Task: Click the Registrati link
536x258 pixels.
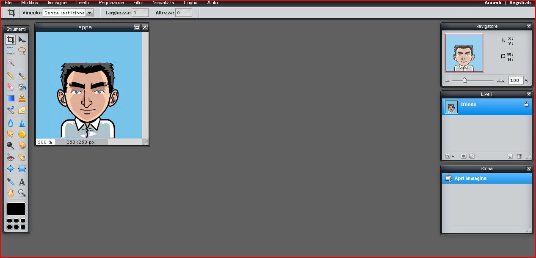Action: click(520, 3)
